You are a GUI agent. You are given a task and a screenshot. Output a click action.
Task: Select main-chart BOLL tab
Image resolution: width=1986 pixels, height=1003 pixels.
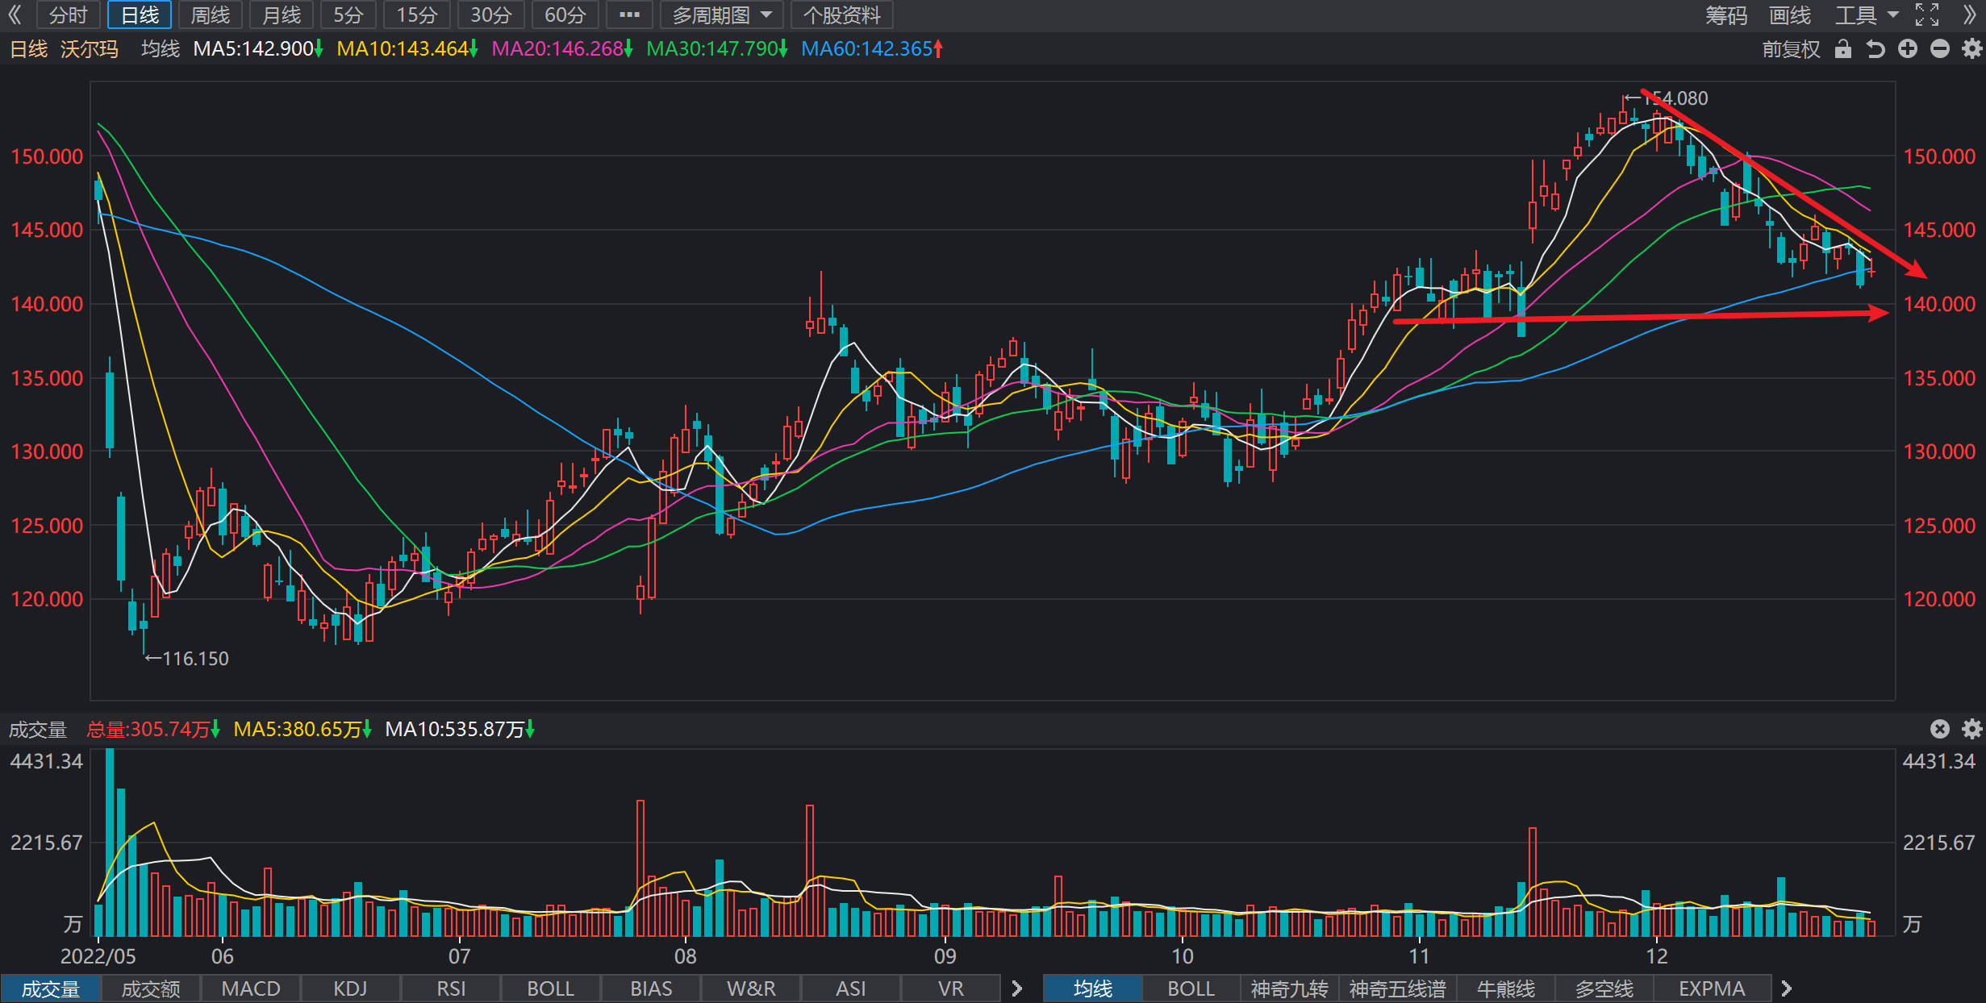point(1191,988)
